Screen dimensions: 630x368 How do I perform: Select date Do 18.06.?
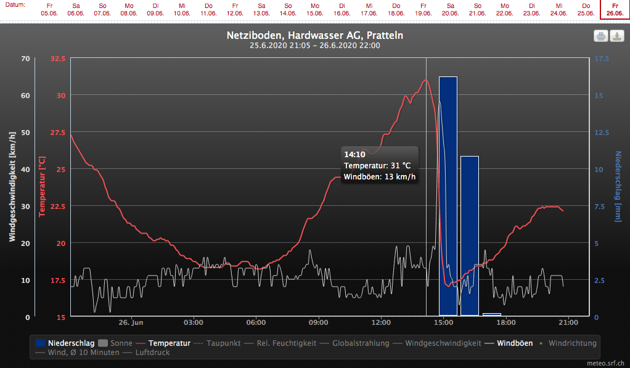pos(396,10)
